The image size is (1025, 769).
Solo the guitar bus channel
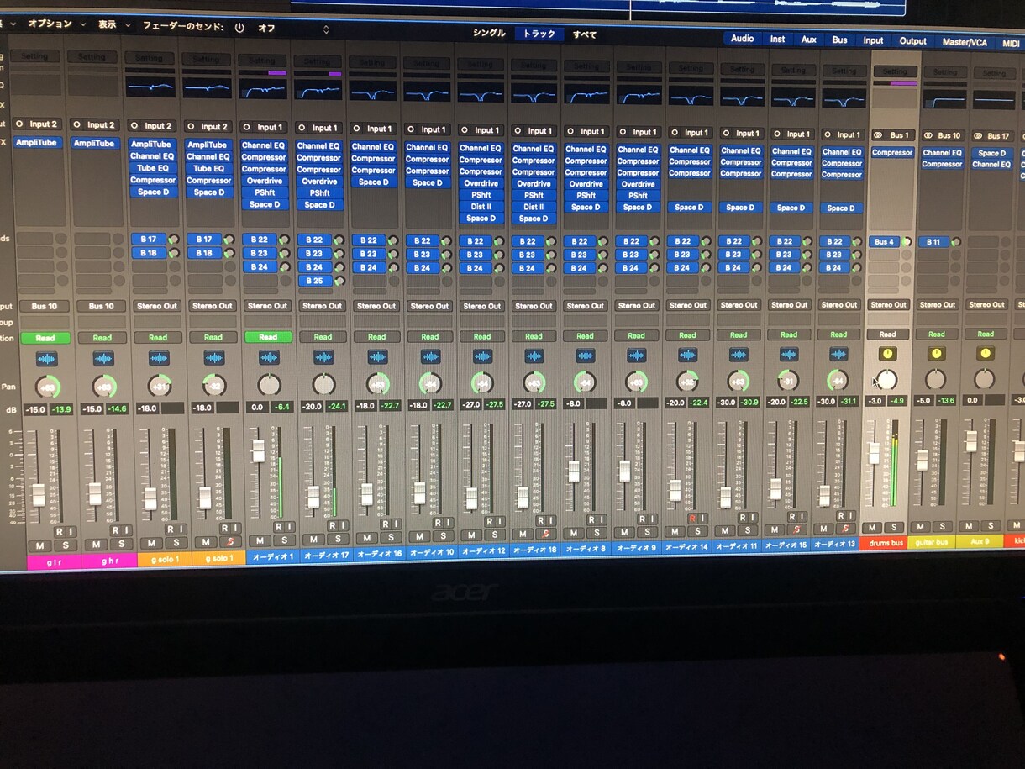[943, 527]
